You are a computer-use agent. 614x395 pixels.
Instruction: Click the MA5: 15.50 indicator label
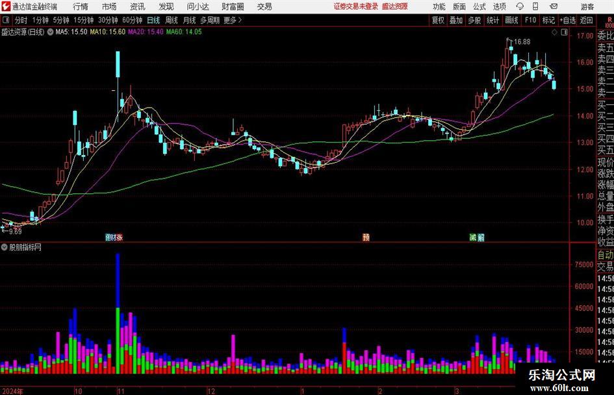pyautogui.click(x=71, y=32)
